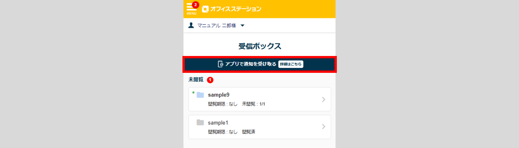
Task: Click sample9's 未閲覧 : 1/1 status text
Action: pyautogui.click(x=253, y=104)
